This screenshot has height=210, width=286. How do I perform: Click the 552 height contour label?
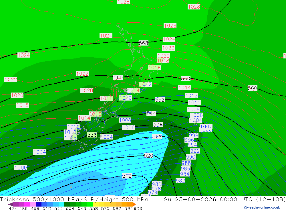(x=160, y=100)
